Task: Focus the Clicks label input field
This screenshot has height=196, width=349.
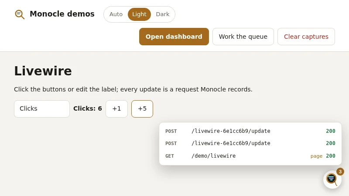Action: pyautogui.click(x=42, y=108)
